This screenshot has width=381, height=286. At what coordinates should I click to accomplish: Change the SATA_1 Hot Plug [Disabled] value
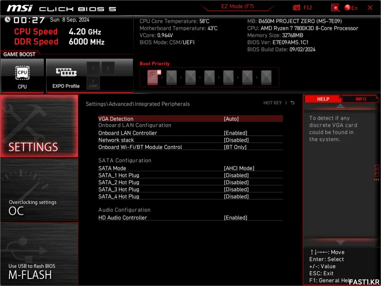coord(236,175)
